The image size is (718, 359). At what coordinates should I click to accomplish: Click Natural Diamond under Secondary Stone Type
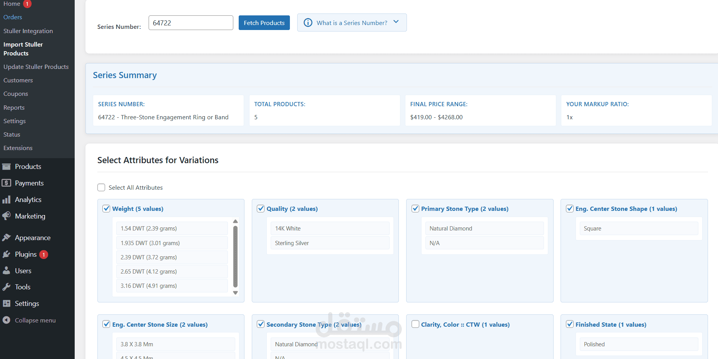pos(330,344)
